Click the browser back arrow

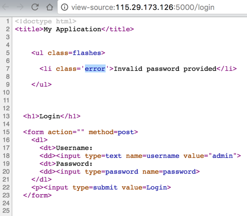pos(5,7)
